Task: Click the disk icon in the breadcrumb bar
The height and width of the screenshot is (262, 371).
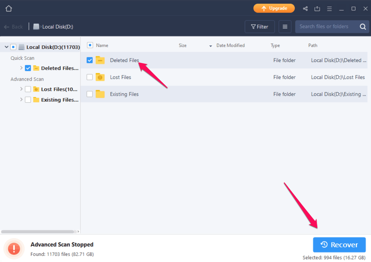Action: click(36, 27)
